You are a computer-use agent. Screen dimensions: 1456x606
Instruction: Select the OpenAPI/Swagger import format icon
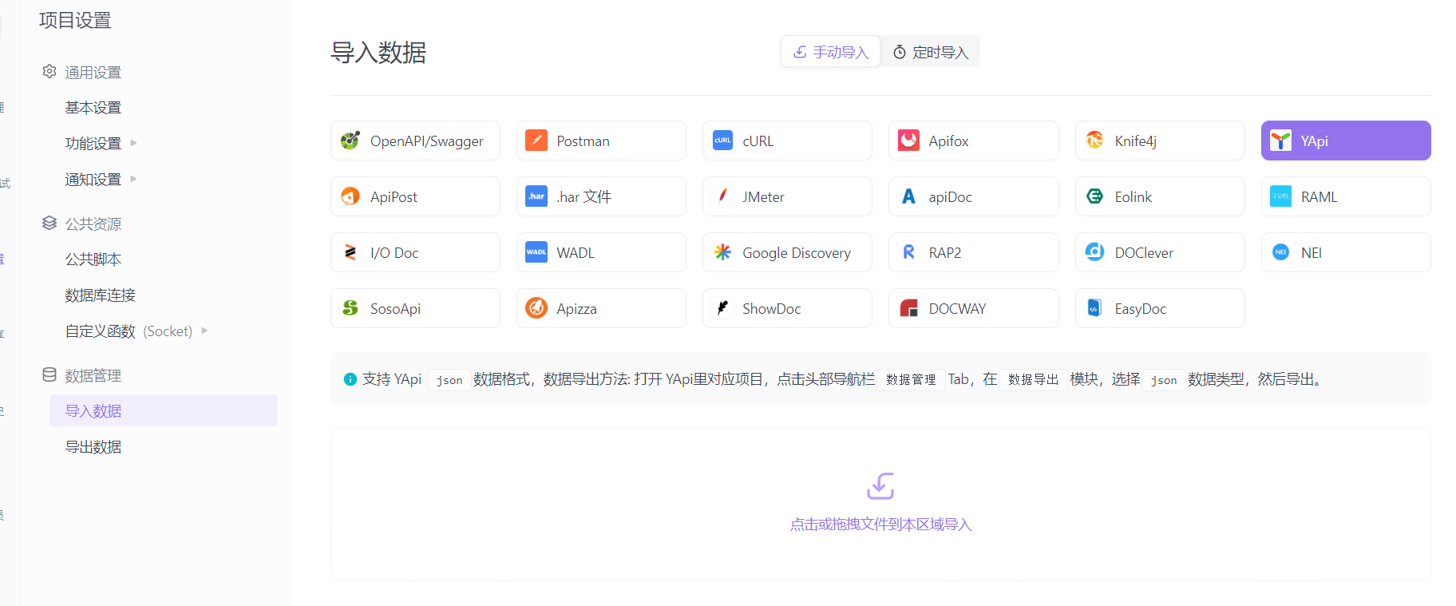tap(350, 141)
